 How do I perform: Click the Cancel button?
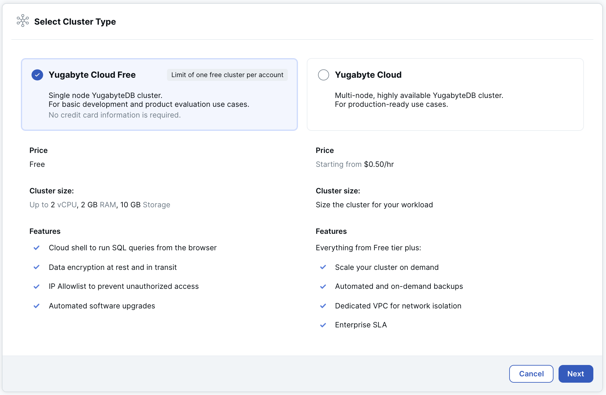coord(531,374)
